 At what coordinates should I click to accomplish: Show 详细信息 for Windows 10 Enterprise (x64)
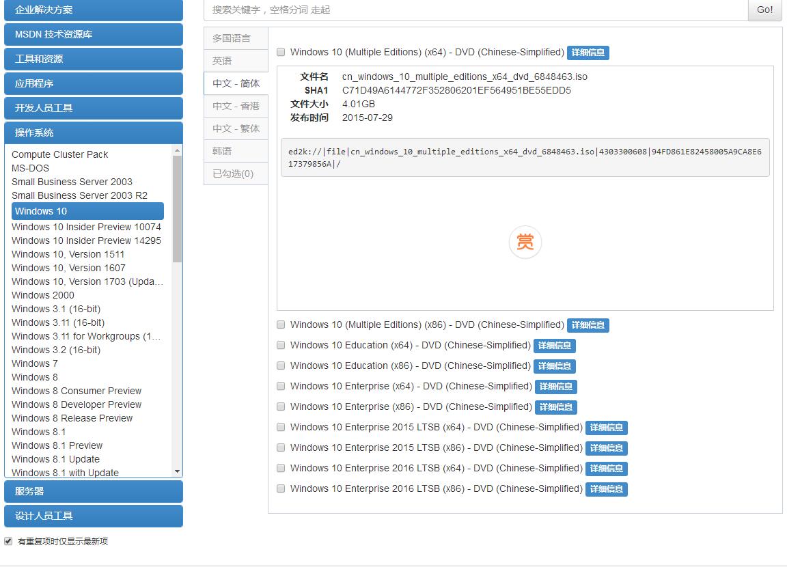(555, 387)
